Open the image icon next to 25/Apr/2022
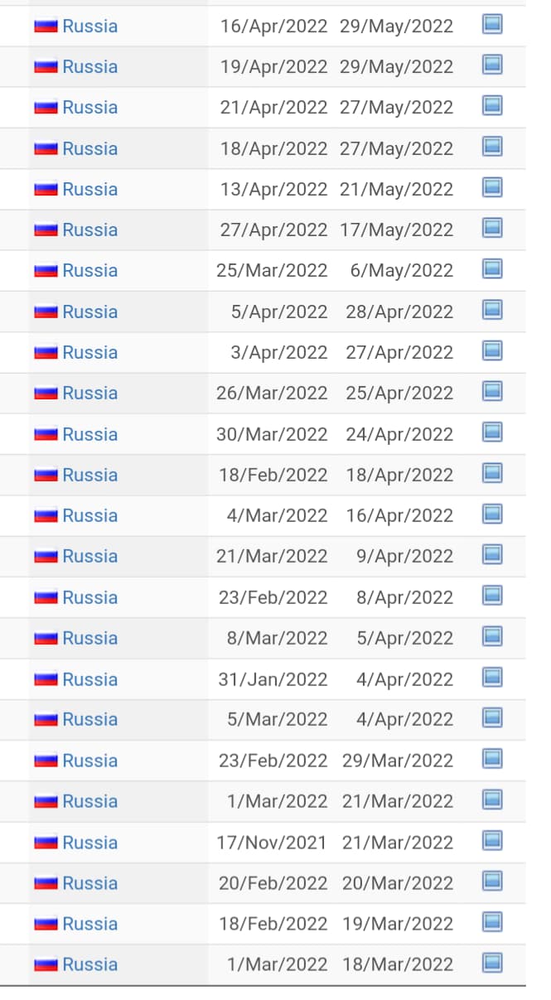 tap(492, 392)
